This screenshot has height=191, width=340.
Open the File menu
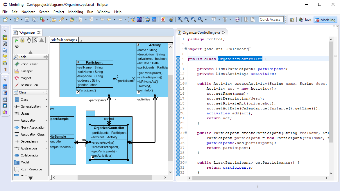coord(5,12)
